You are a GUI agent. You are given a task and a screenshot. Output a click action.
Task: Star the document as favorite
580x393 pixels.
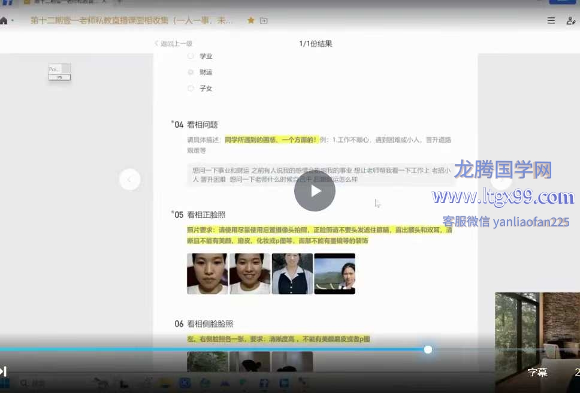tap(251, 20)
